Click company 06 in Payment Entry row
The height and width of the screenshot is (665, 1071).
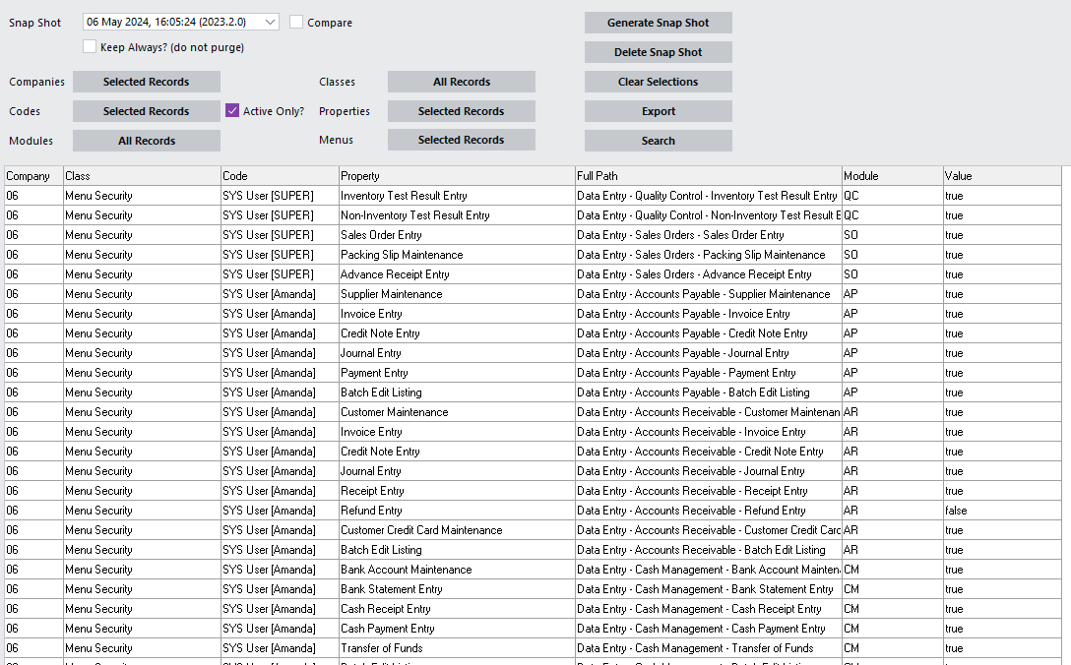point(33,373)
